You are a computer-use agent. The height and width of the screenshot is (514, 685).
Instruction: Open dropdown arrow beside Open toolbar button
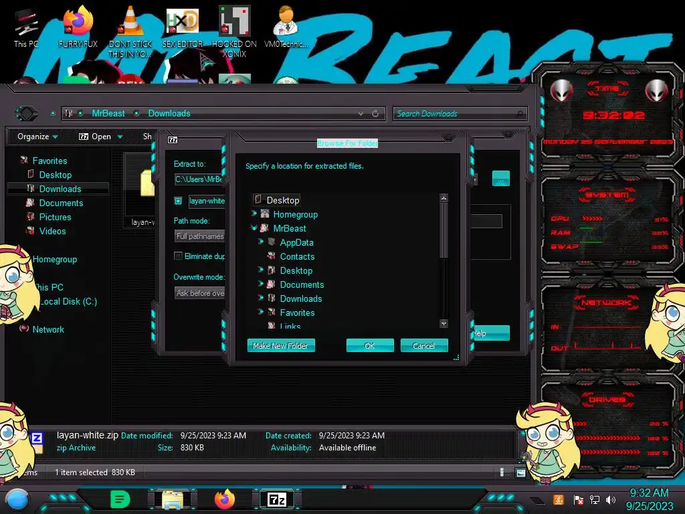(120, 137)
